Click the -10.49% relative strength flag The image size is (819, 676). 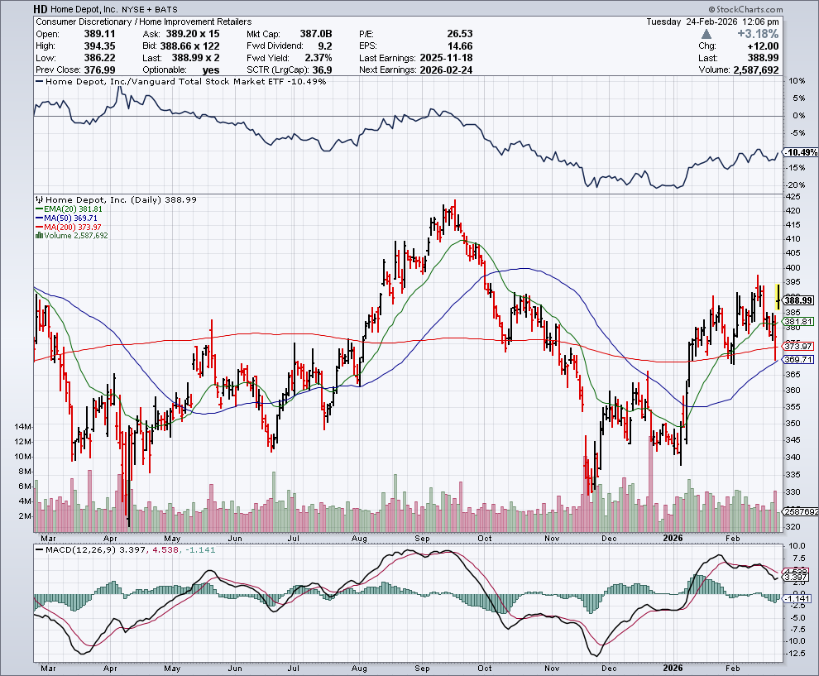point(801,153)
